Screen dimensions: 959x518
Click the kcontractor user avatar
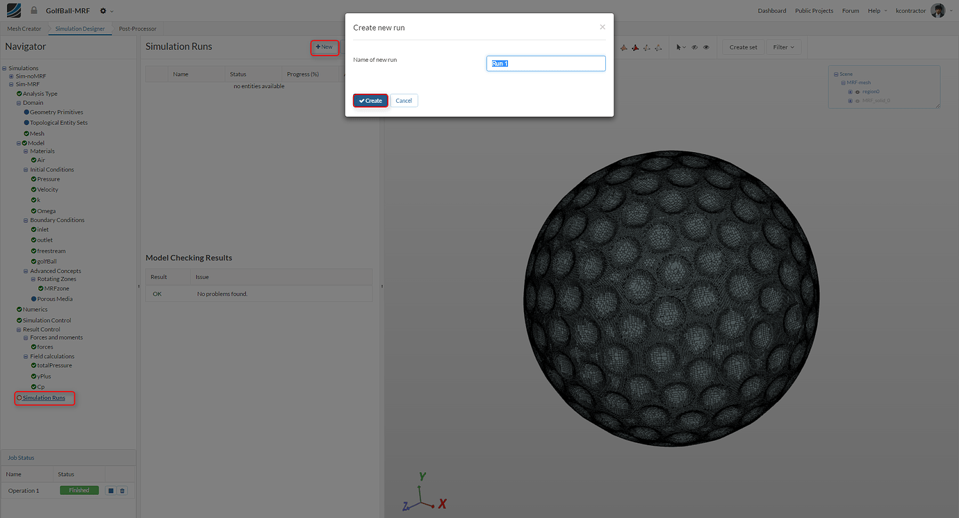click(x=938, y=10)
